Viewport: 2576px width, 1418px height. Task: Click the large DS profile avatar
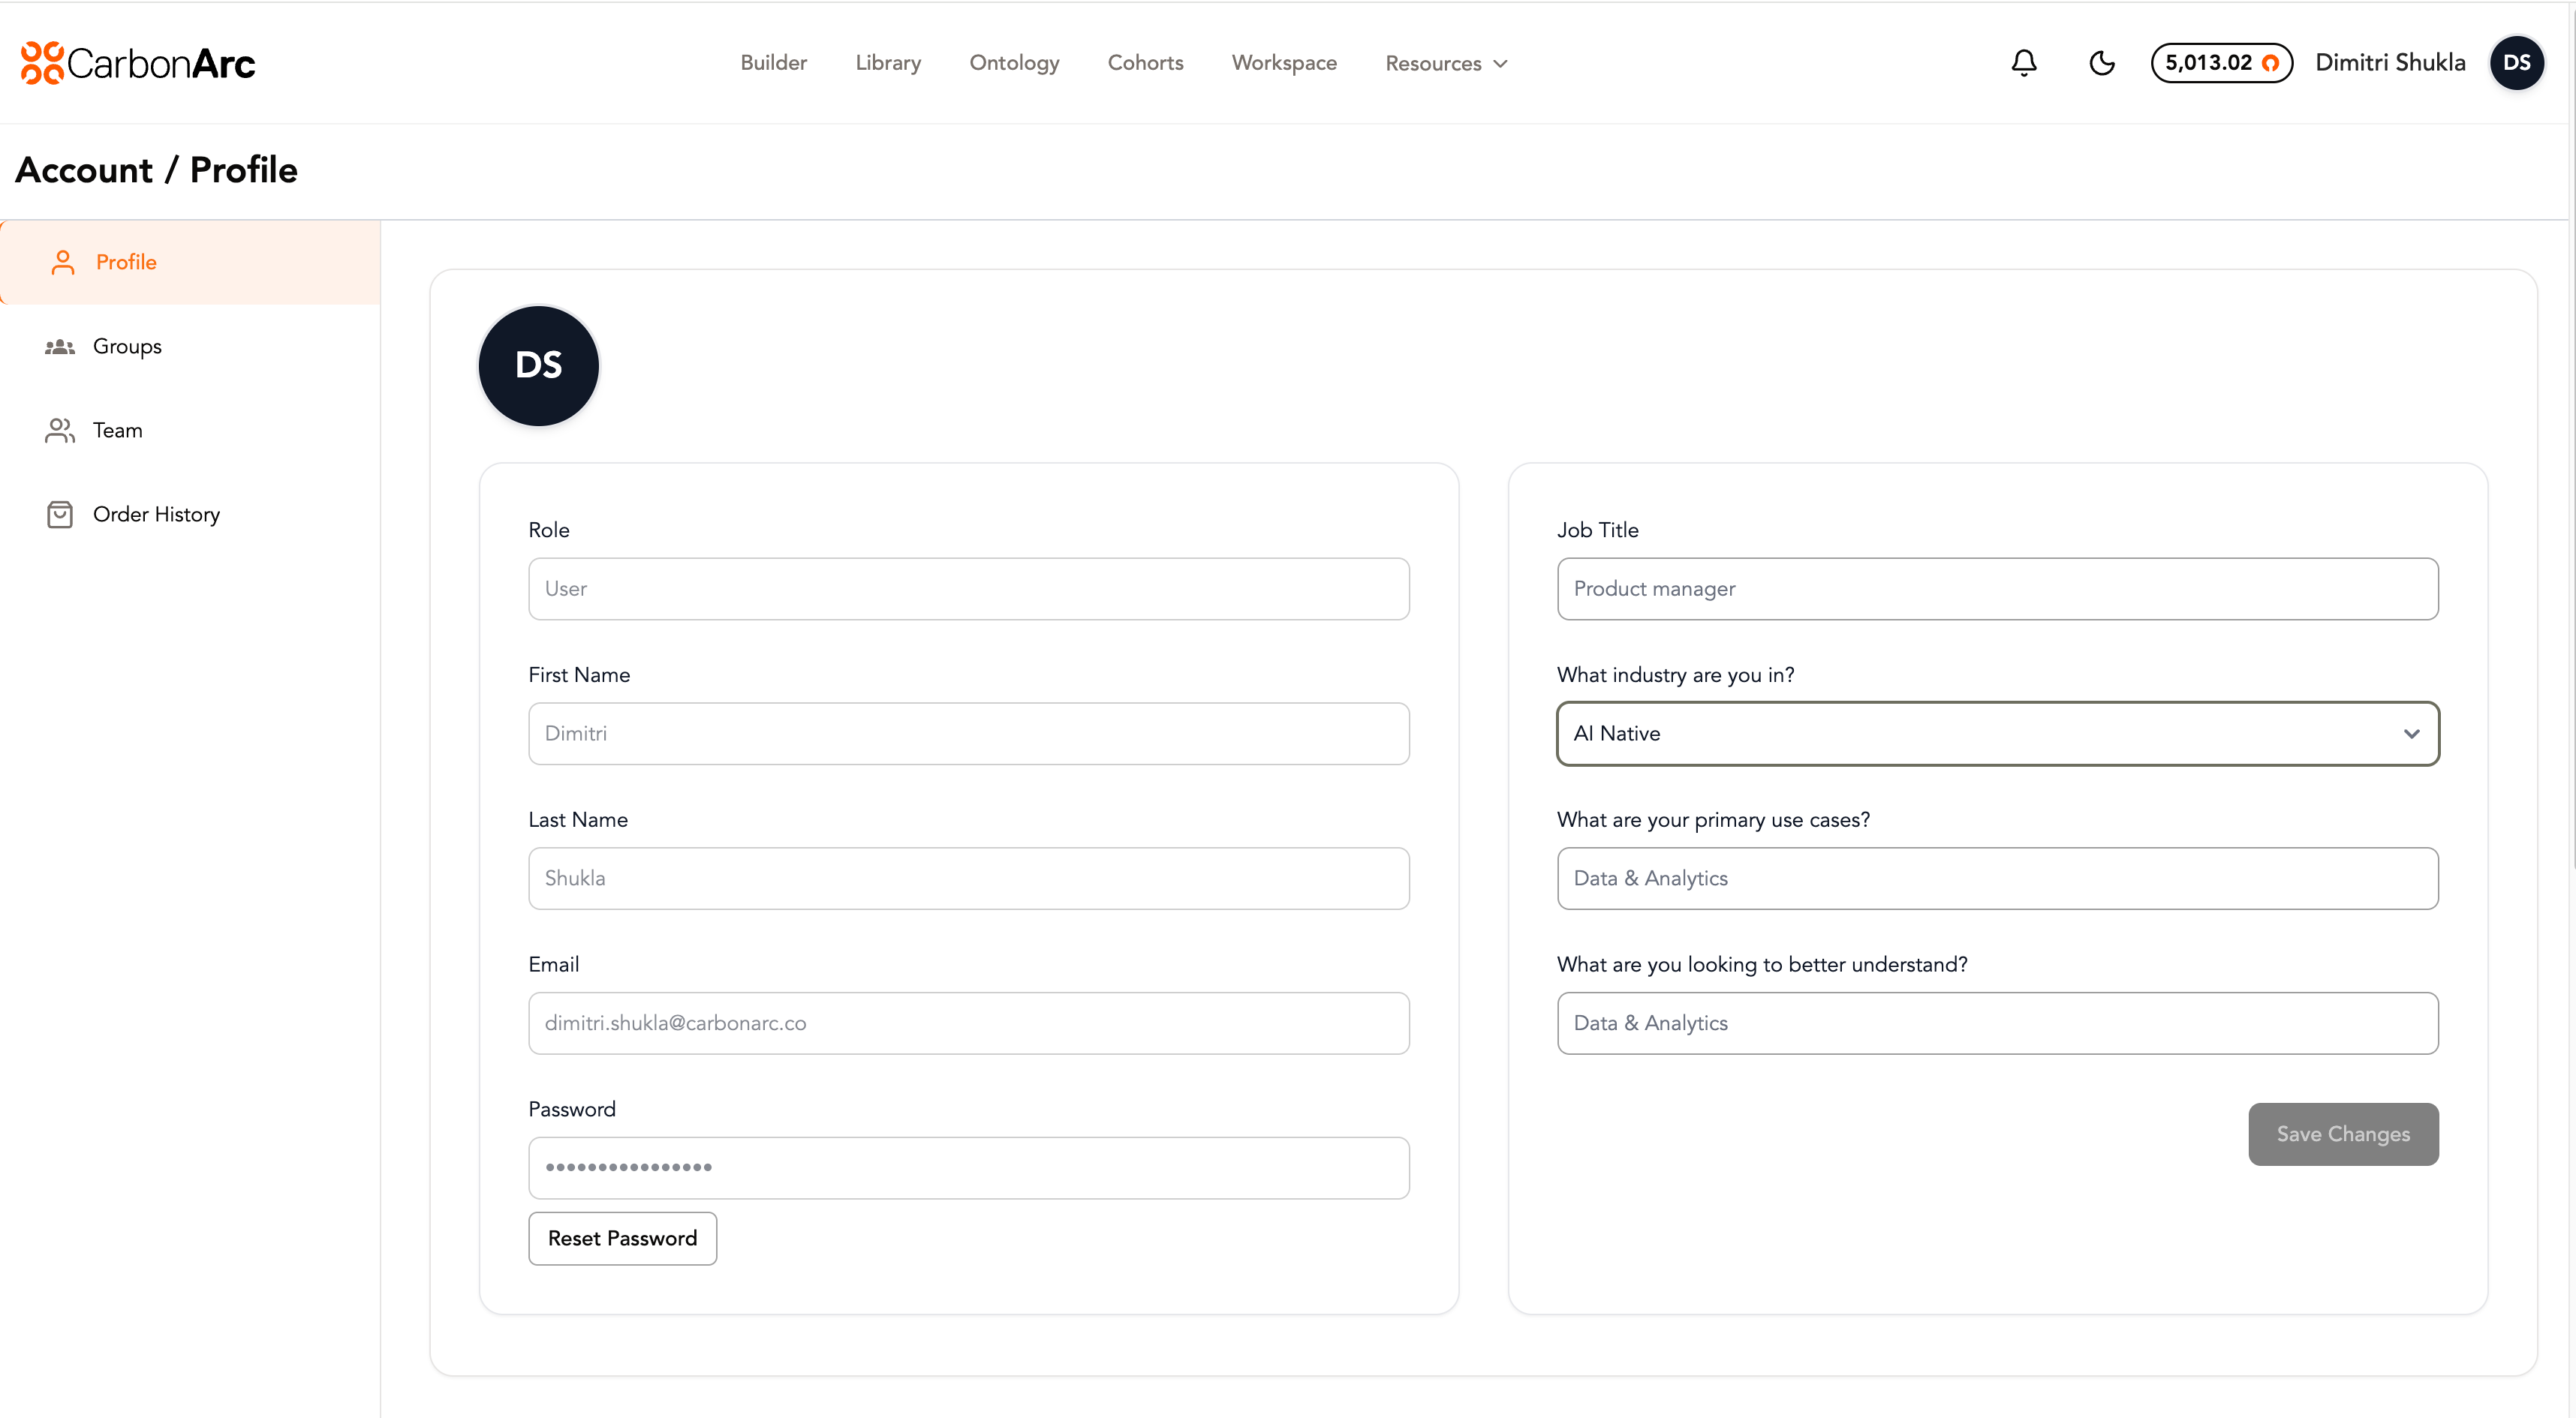pos(538,365)
